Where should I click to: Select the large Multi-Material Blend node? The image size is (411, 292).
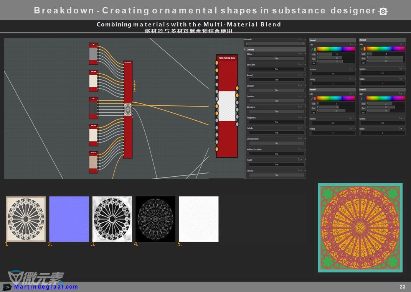227,106
